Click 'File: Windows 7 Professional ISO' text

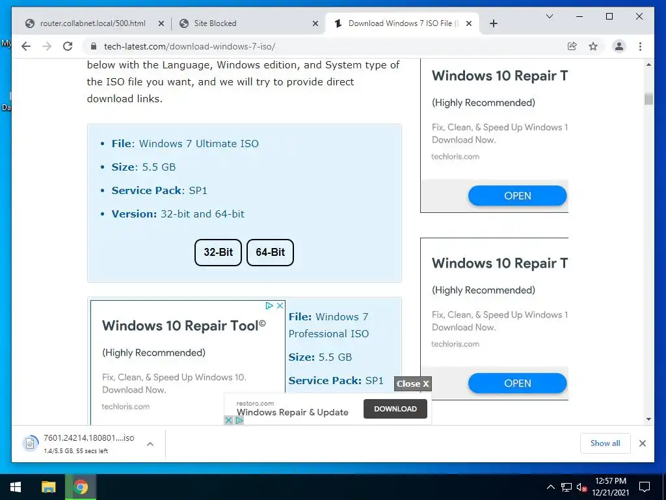328,326
